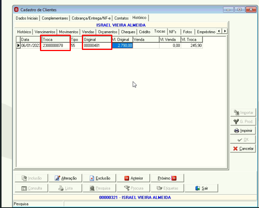259x208 pixels.
Task: Click the Etiquetas button
Action: pos(167,188)
